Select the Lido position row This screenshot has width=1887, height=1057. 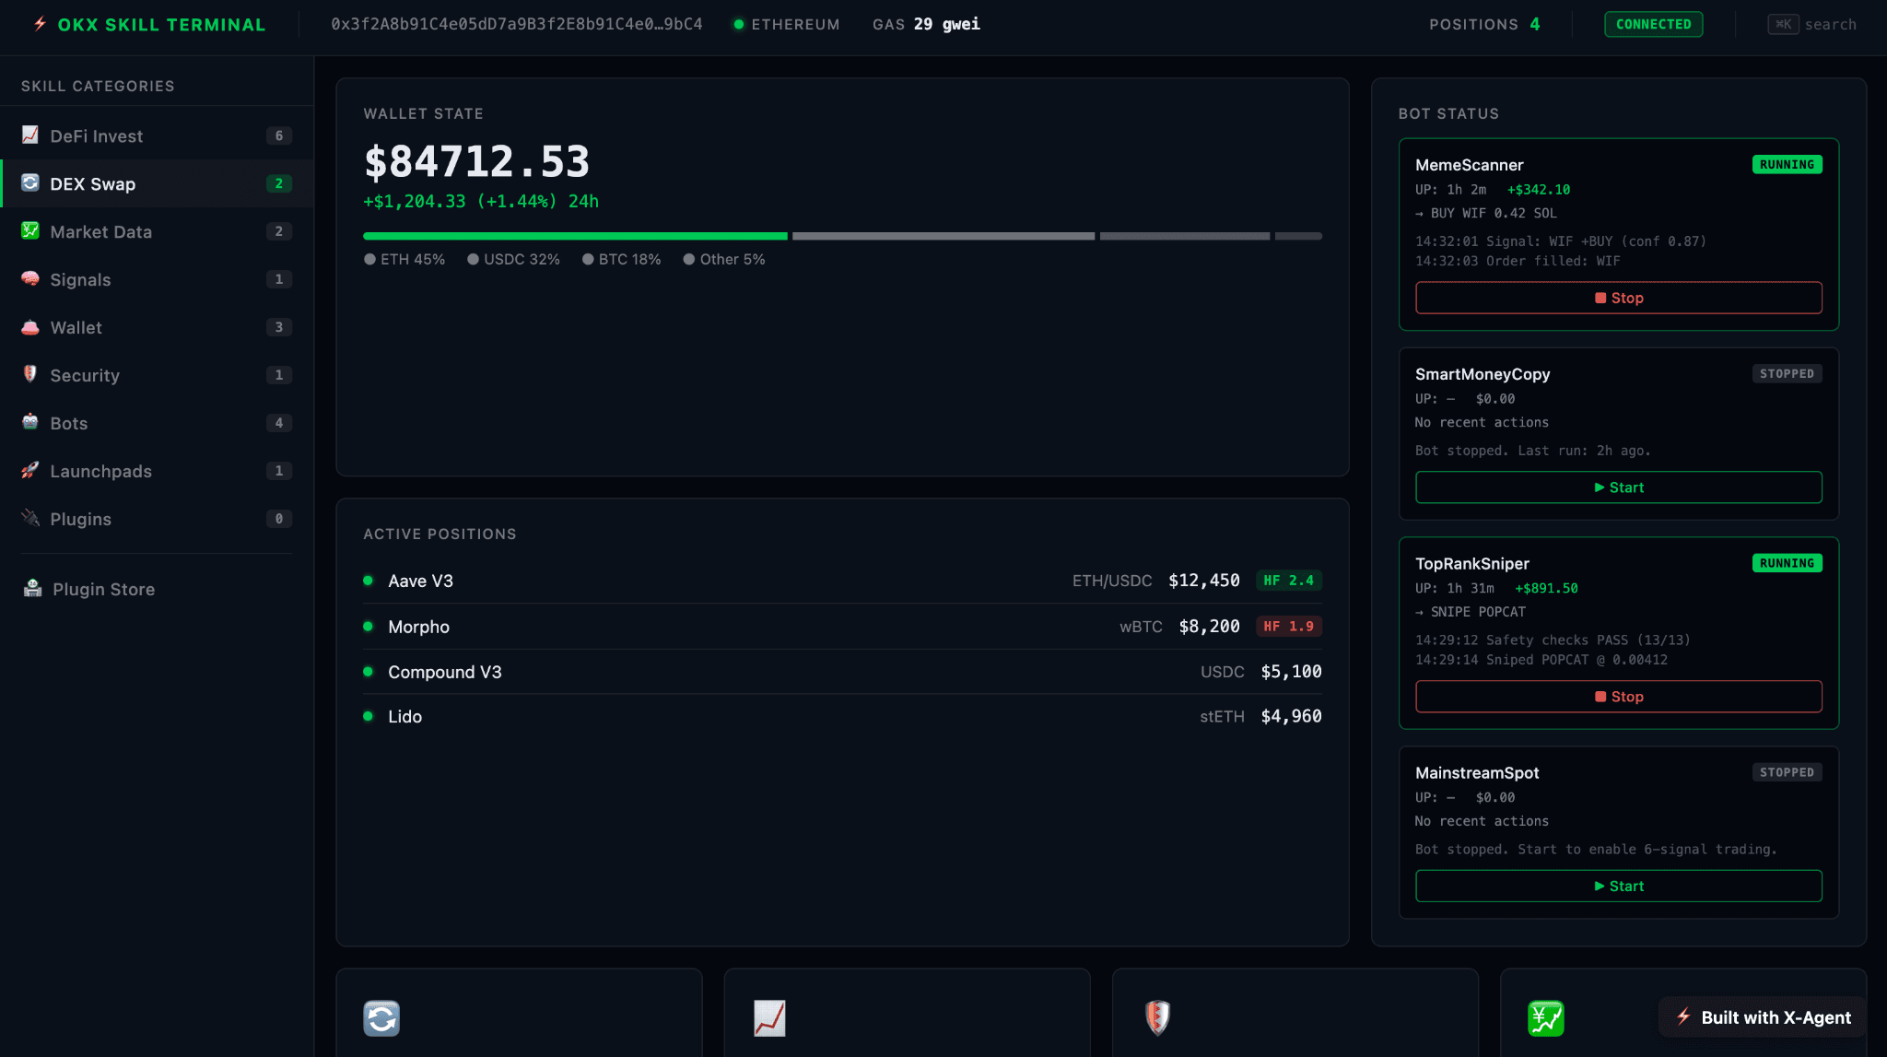pos(842,716)
